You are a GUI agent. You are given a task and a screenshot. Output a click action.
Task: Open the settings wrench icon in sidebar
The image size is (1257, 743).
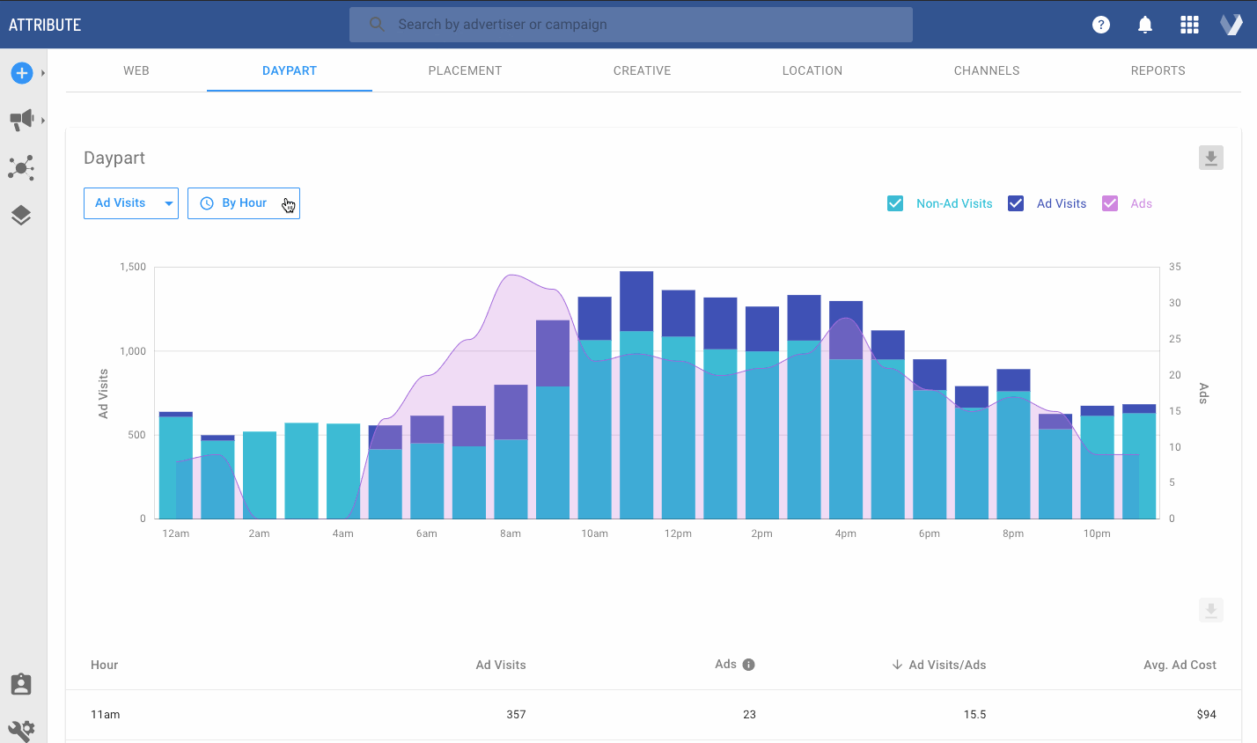(x=21, y=731)
